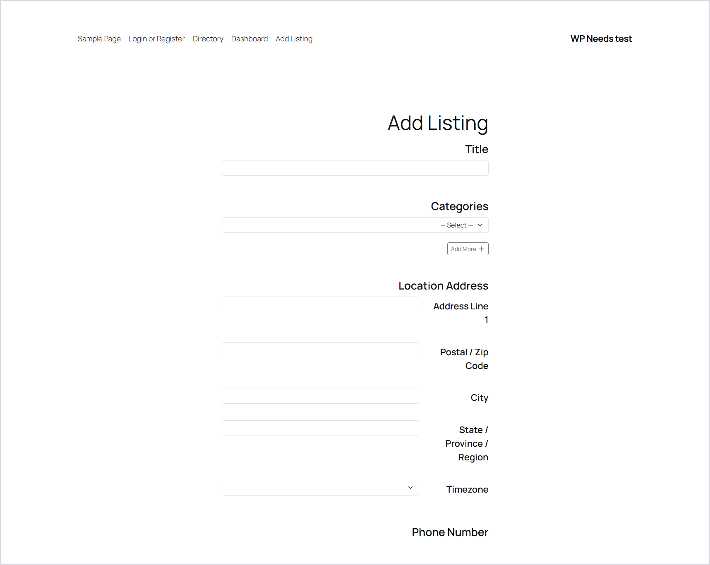Click the plus icon on Add More

(481, 249)
